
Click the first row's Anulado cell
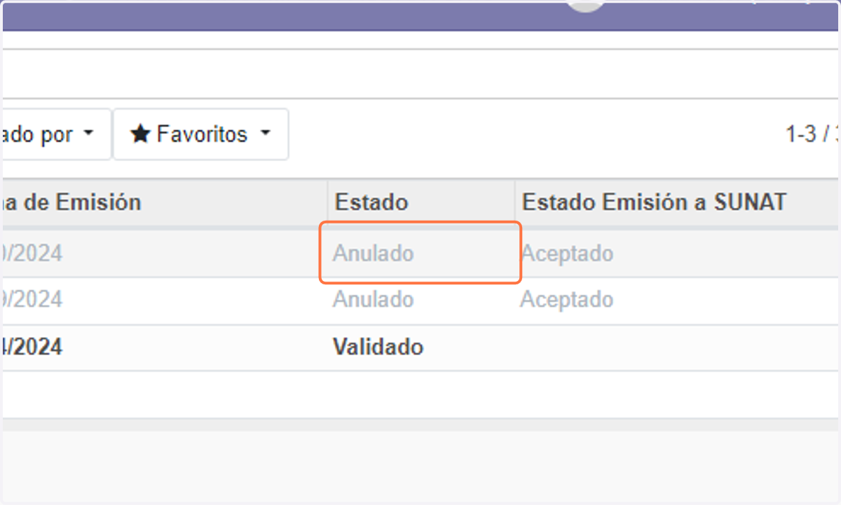(x=421, y=253)
